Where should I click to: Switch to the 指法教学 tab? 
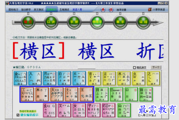[26, 10]
